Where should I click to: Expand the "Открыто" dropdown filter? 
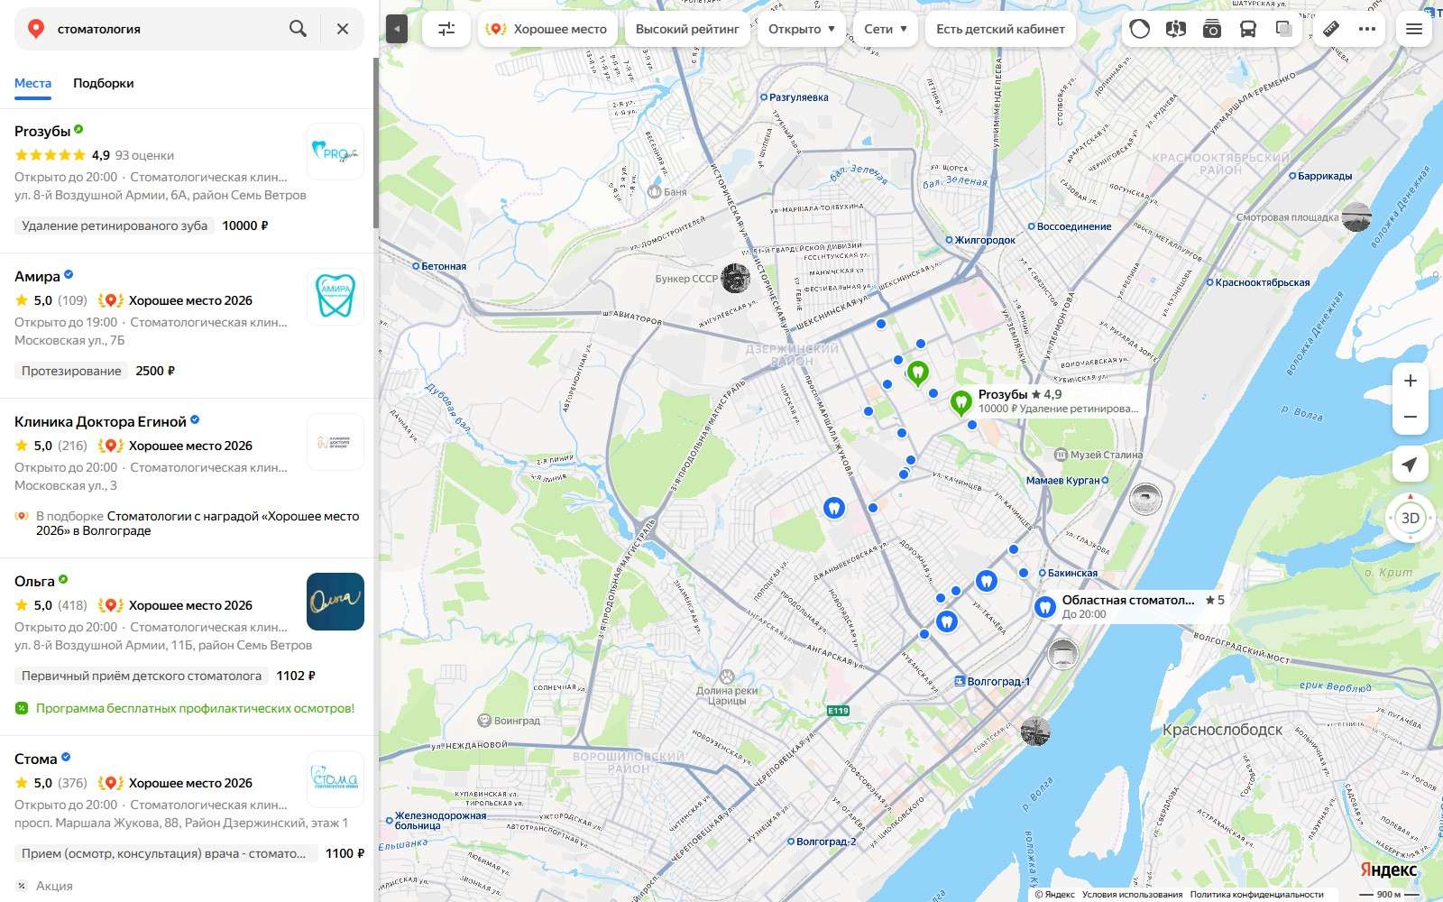(802, 29)
